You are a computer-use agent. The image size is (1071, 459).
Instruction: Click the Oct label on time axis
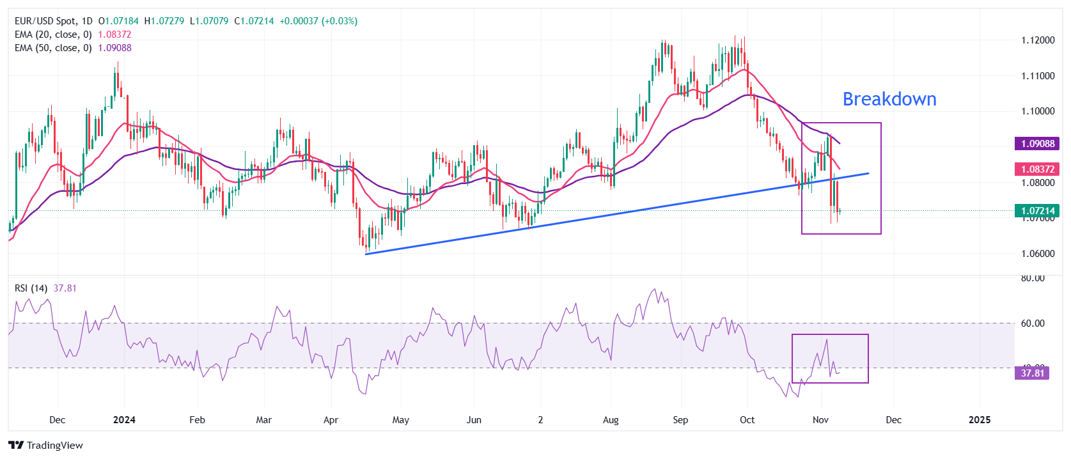747,420
